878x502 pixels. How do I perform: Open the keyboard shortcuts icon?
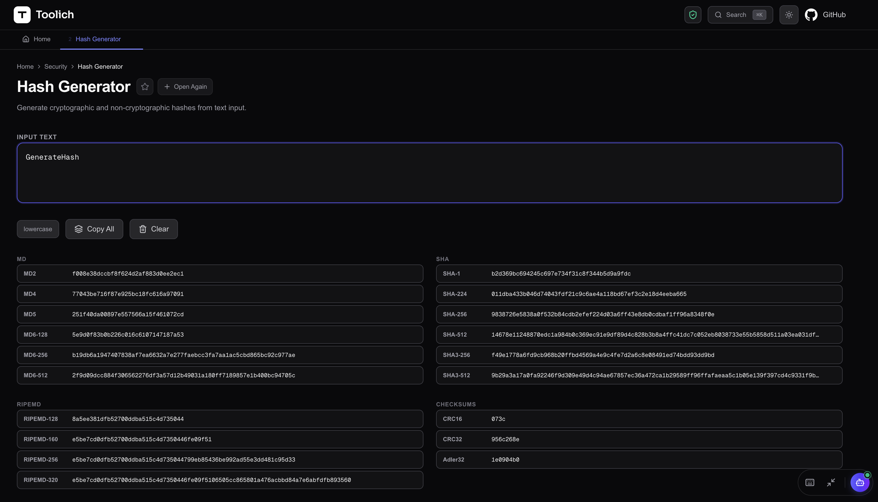coord(810,482)
